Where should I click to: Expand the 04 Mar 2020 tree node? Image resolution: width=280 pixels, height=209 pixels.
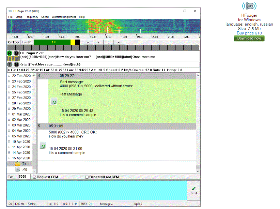point(9,131)
